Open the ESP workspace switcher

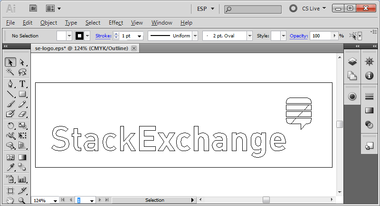pyautogui.click(x=206, y=9)
